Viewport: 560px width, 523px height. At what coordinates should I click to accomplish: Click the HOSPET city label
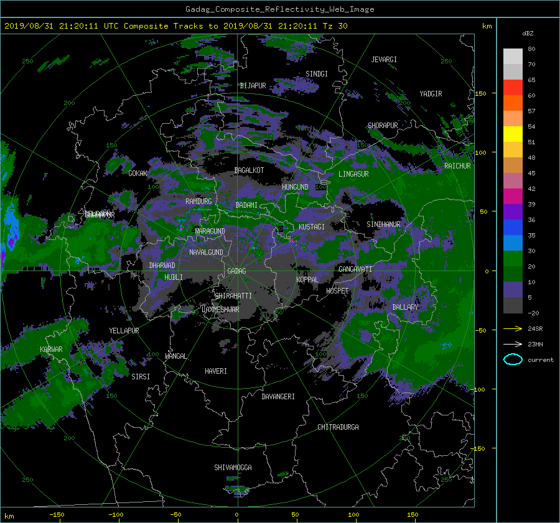(x=337, y=291)
